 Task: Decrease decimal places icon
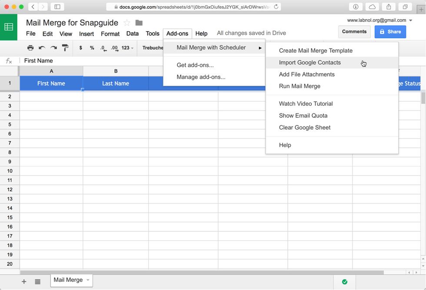coord(103,48)
